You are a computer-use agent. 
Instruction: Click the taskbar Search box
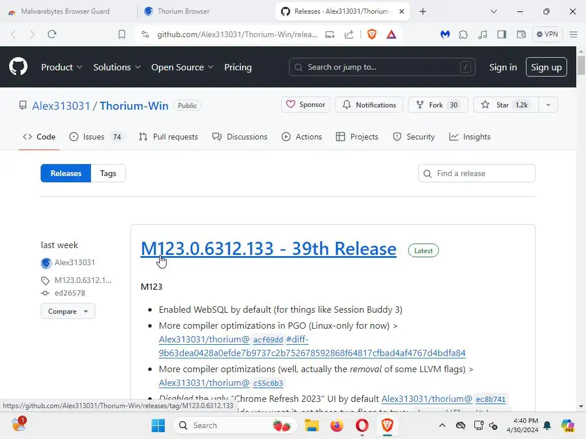235,425
